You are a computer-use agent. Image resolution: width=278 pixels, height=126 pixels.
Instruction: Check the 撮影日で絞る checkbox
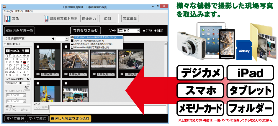(5, 44)
